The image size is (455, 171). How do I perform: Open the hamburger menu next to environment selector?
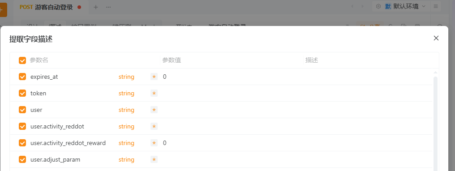click(x=436, y=6)
